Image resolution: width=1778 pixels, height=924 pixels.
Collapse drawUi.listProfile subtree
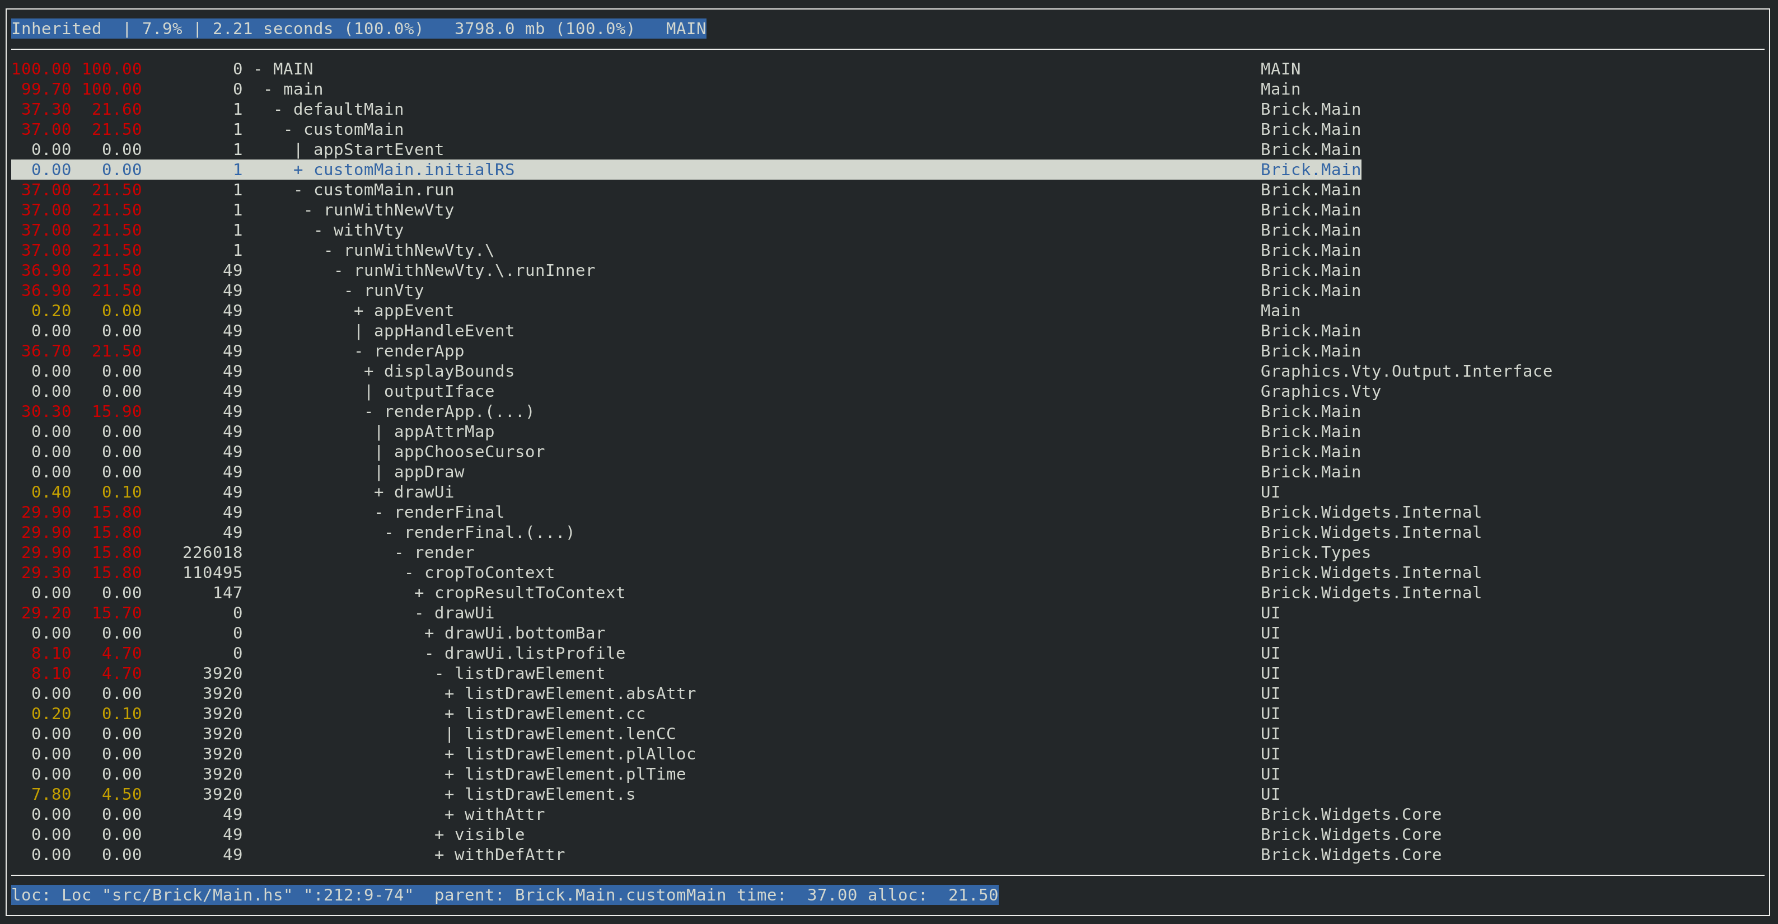(429, 654)
